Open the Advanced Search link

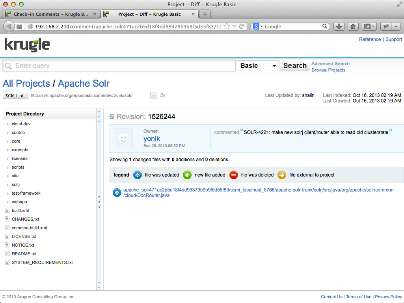[331, 63]
